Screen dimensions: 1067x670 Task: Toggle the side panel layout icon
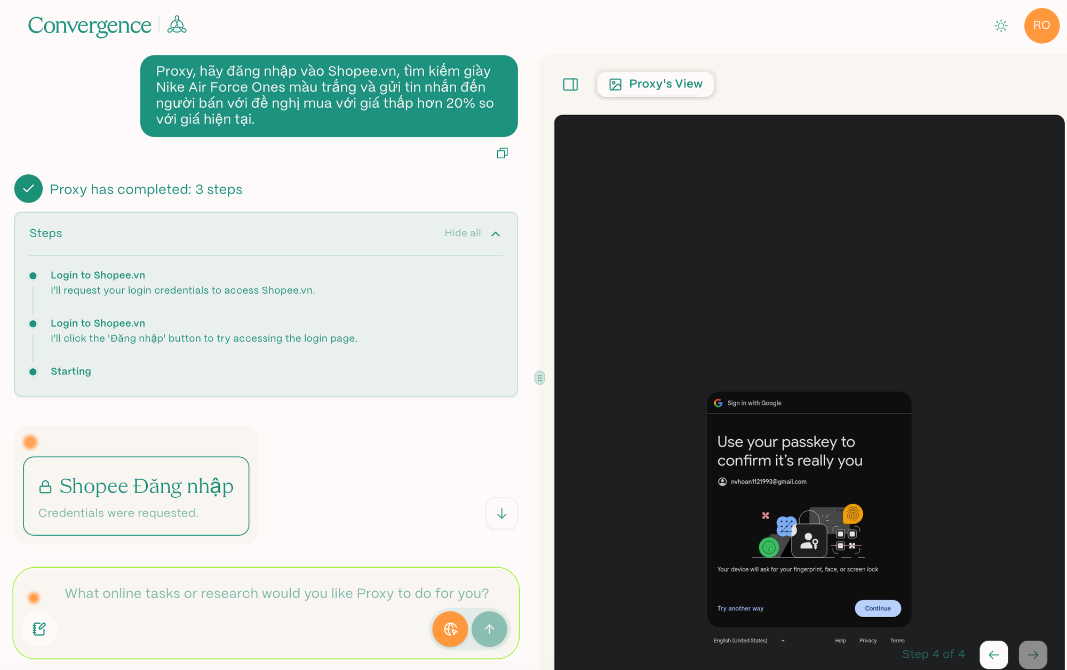tap(570, 84)
